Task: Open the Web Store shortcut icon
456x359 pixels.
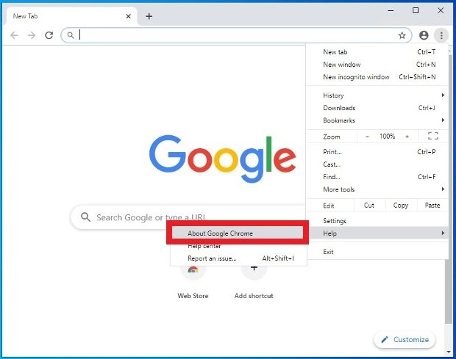Action: click(193, 270)
